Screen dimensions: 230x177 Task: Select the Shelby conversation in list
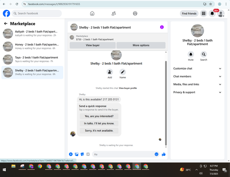click(x=32, y=72)
